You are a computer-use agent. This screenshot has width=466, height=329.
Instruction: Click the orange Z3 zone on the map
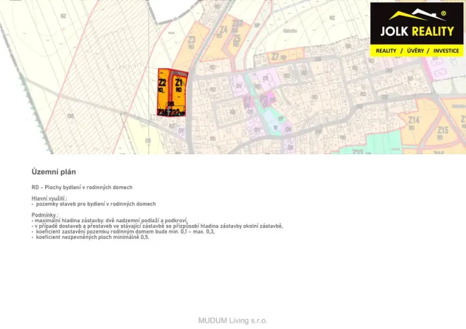point(191,42)
